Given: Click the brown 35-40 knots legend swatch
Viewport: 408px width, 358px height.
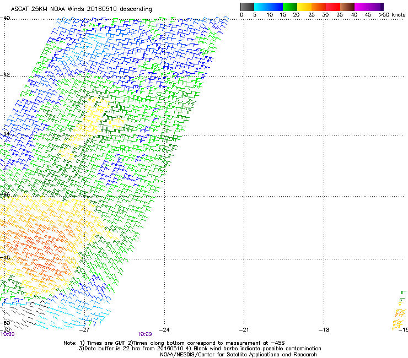Looking at the screenshot, I should click(347, 7).
